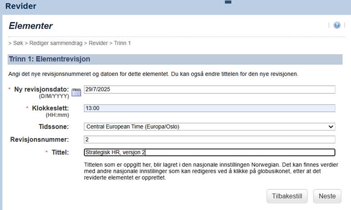This screenshot has width=351, height=210.
Task: Click the Klokkeslett input field
Action: (209, 108)
